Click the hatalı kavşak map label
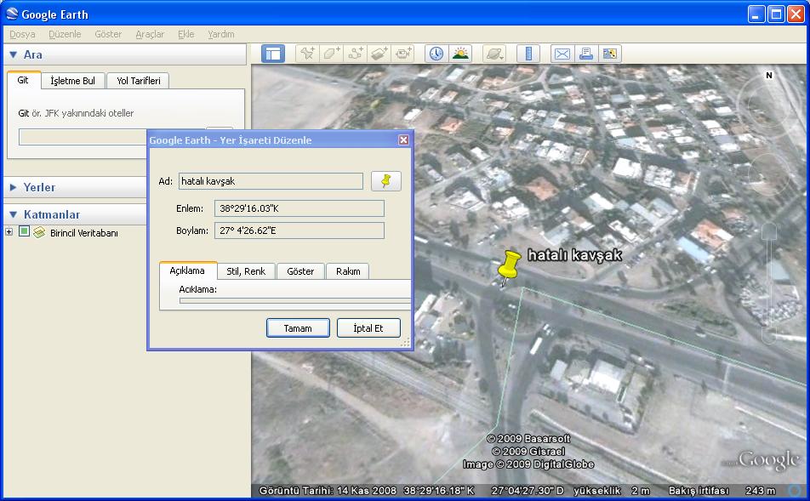Image resolution: width=810 pixels, height=501 pixels. click(574, 254)
